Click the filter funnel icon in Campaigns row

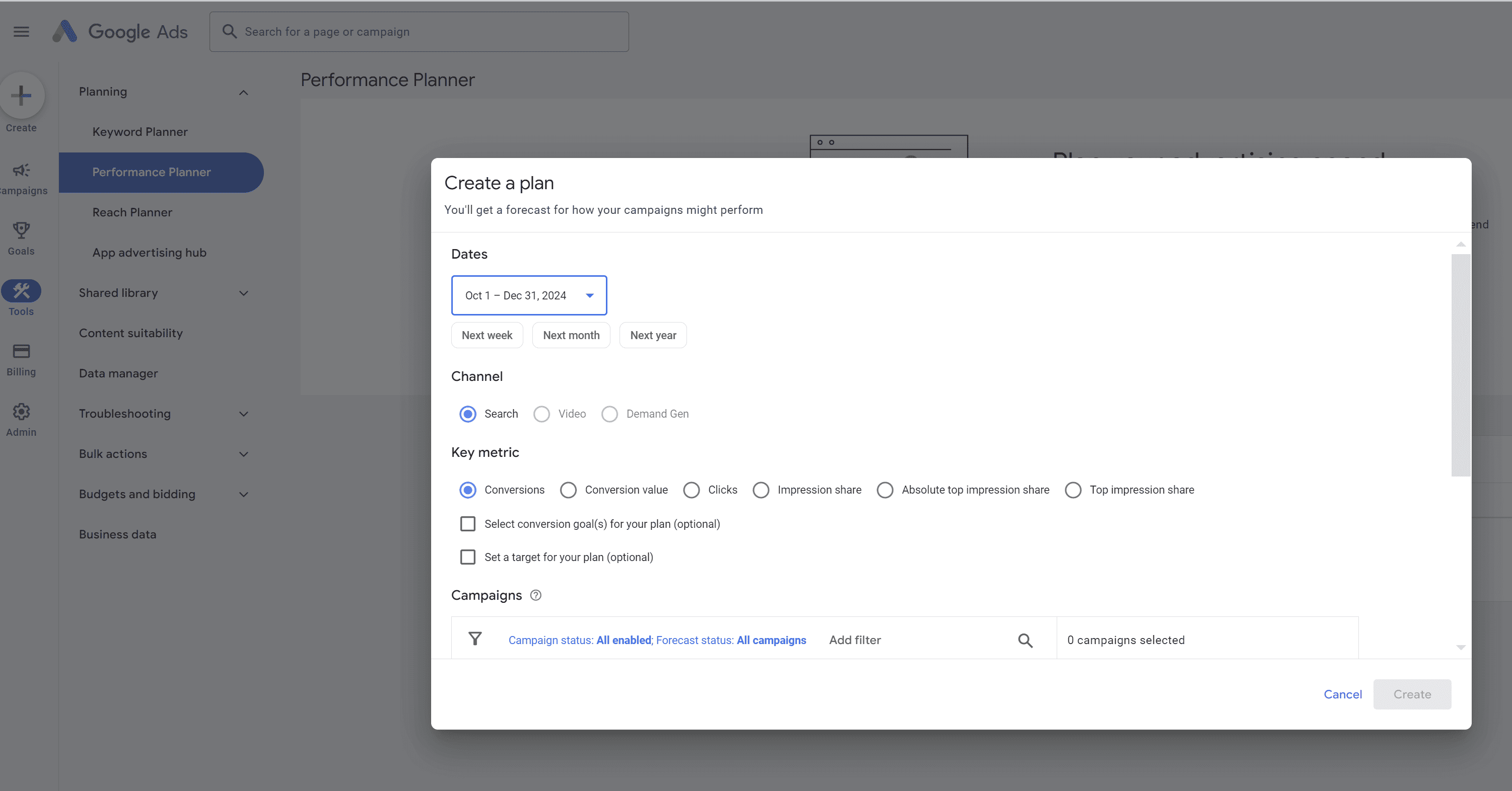point(475,638)
